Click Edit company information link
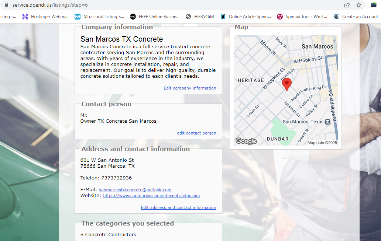This screenshot has height=241, width=381. 190,88
